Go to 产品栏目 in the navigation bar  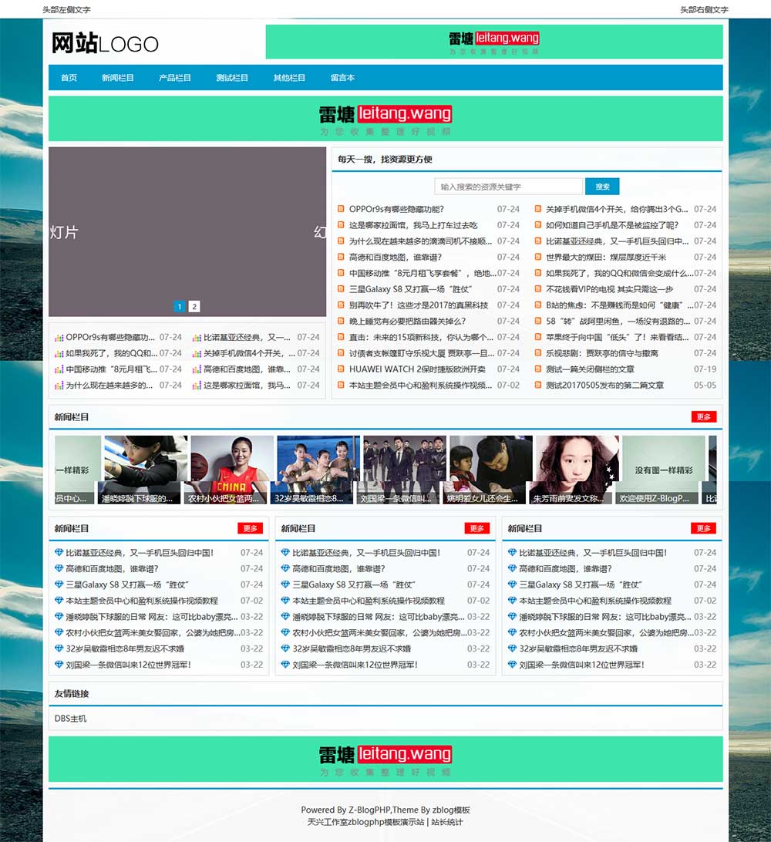pos(175,78)
